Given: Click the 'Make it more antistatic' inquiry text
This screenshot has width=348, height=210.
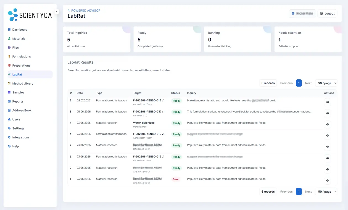Looking at the screenshot, I should 231,101.
